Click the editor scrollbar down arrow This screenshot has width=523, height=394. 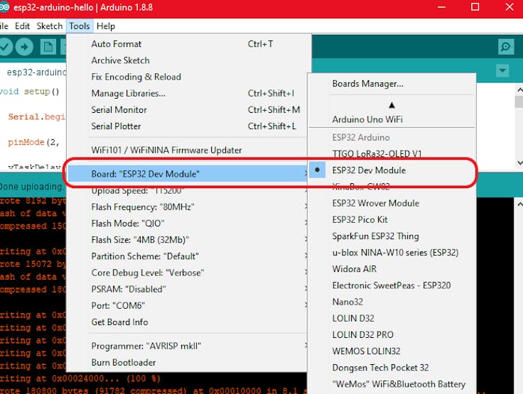(x=519, y=163)
